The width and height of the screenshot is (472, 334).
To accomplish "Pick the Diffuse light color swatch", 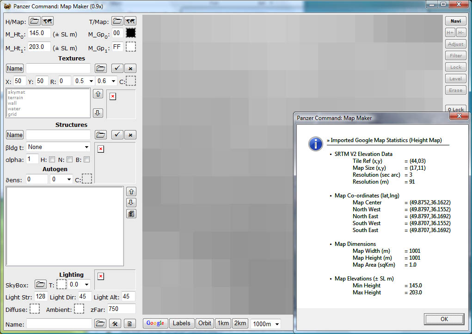I will [x=35, y=309].
